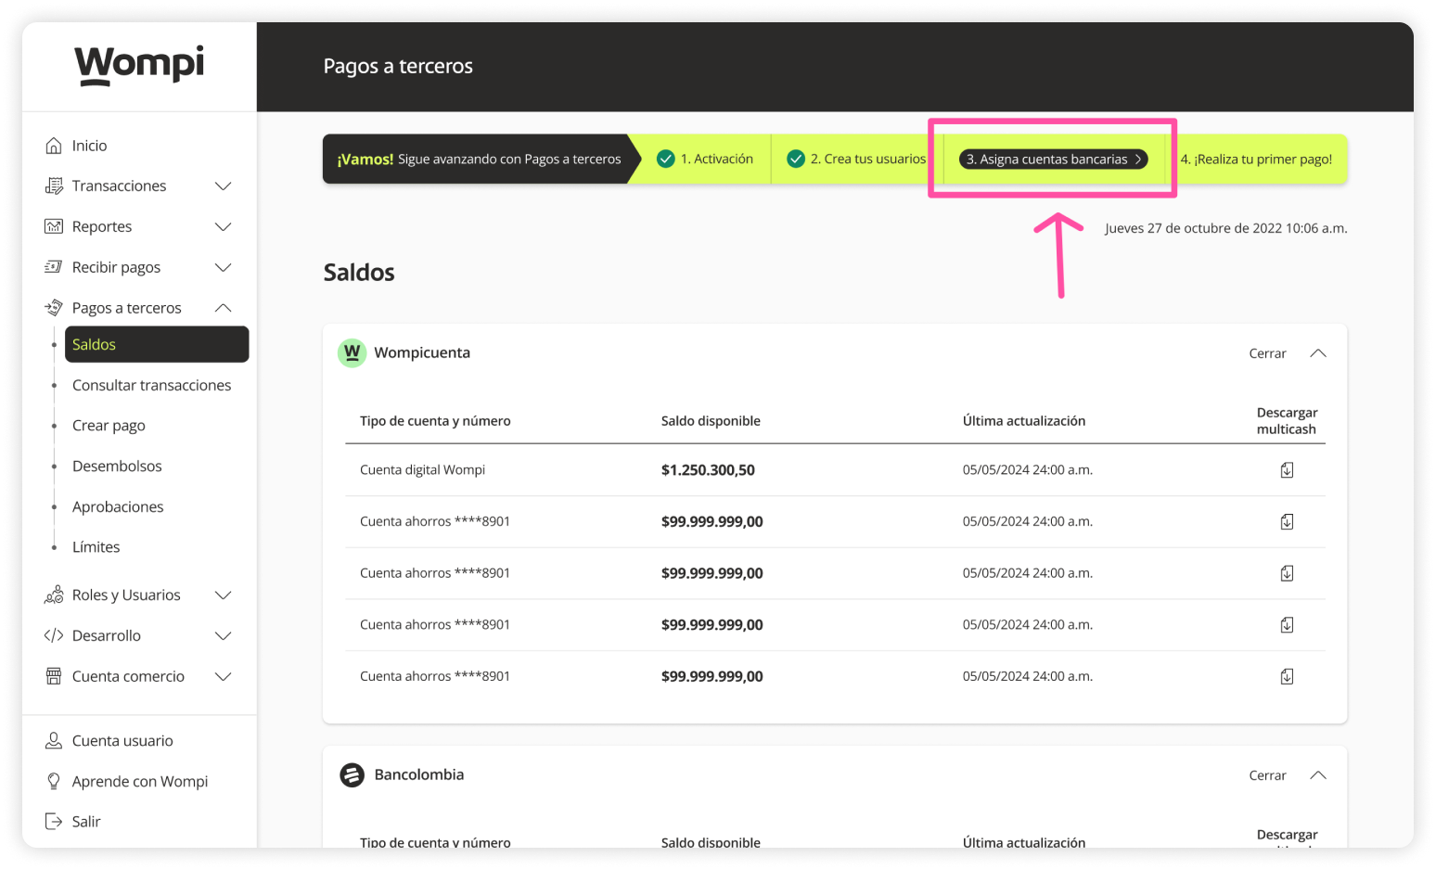Click the Aprende con Wompi lightbulb icon

pyautogui.click(x=54, y=781)
